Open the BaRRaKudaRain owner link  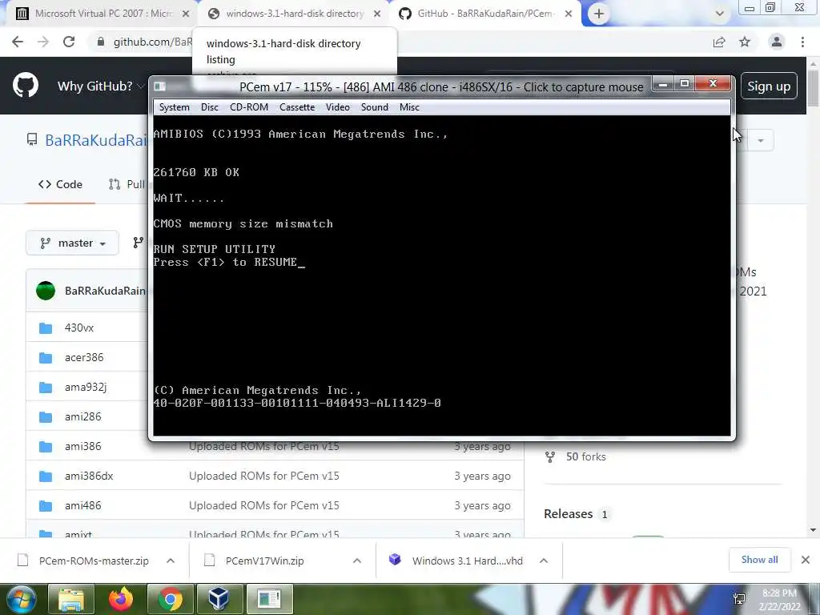(x=96, y=140)
